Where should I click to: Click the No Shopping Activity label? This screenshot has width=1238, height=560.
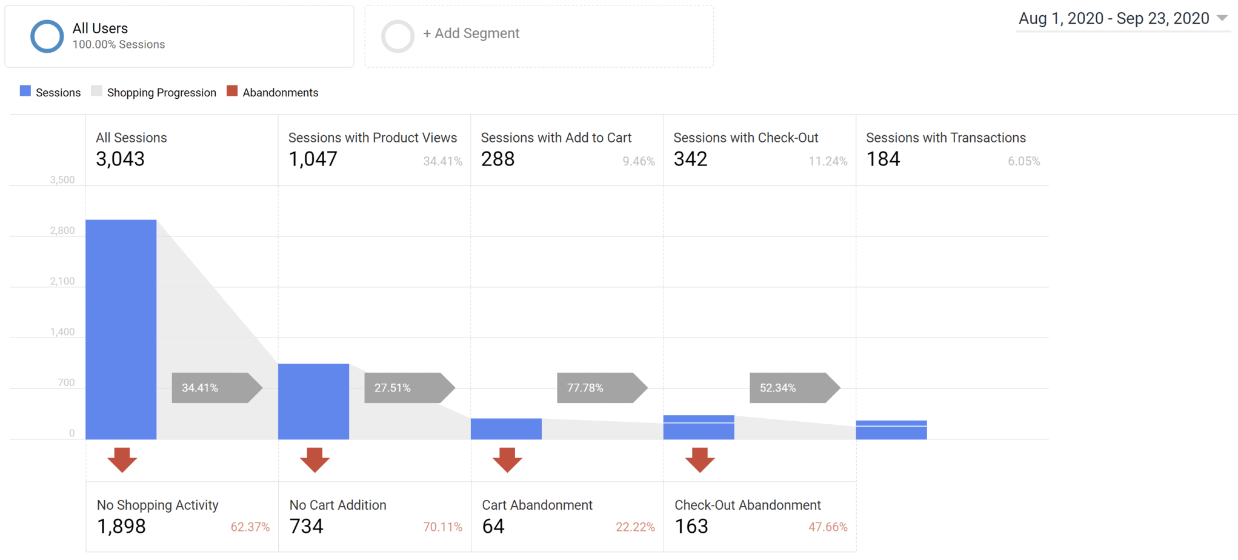(158, 505)
